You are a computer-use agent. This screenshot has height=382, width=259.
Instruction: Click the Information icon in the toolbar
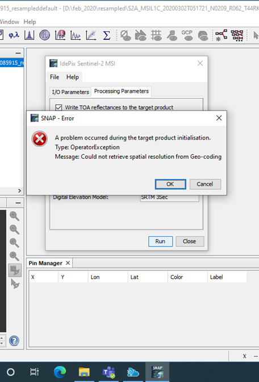45,35
